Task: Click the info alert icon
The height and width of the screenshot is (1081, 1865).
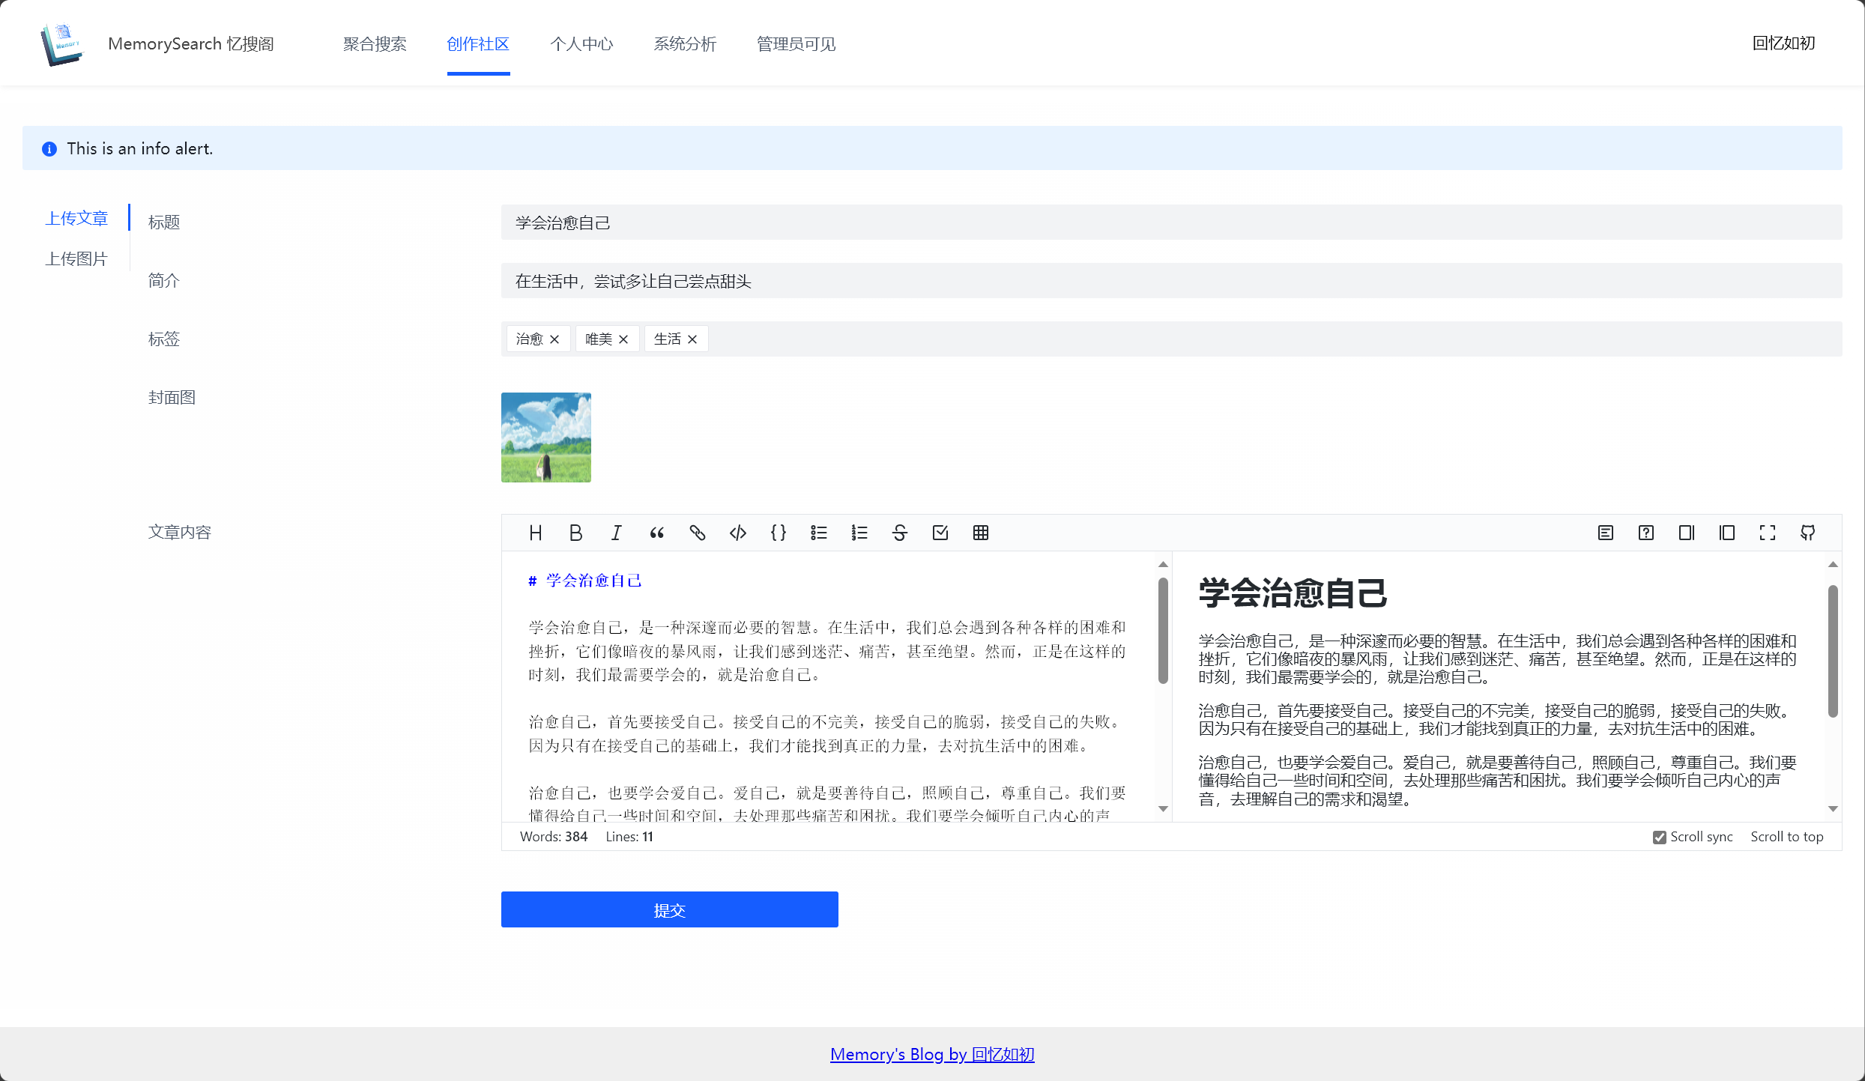Action: coord(49,149)
